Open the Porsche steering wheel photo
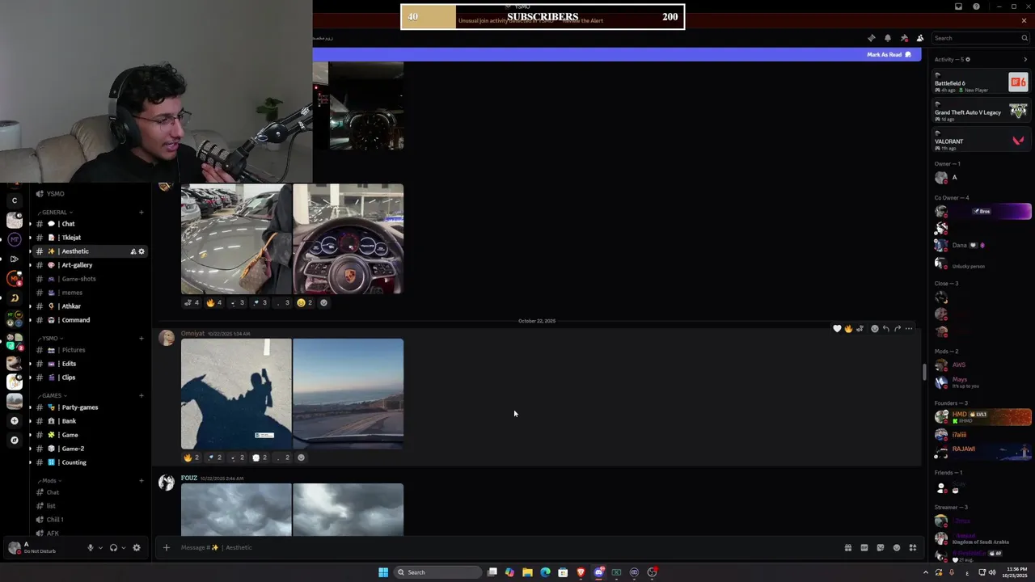The height and width of the screenshot is (582, 1035). tap(348, 238)
